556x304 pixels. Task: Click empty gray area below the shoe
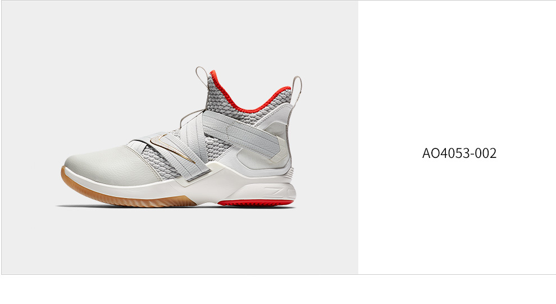click(x=177, y=241)
